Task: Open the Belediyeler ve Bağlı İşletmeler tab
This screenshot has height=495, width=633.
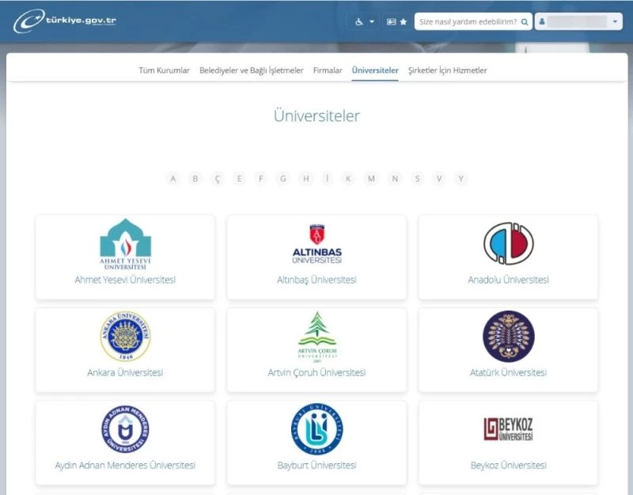Action: pyautogui.click(x=251, y=70)
